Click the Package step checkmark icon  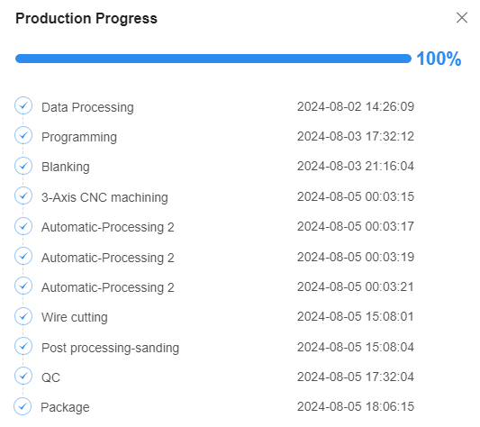[x=23, y=406]
